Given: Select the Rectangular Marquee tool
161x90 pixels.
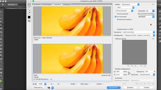Looking at the screenshot, I should (x=1, y=15).
